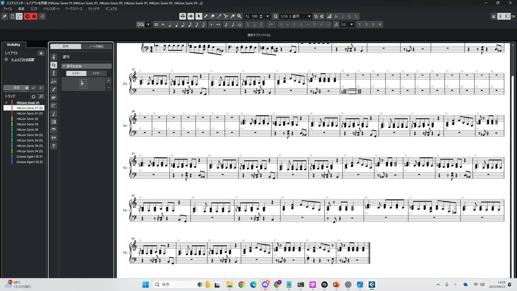Select the Zoom magnifier tool
Viewport: 517px width, 291px height.
[239, 16]
